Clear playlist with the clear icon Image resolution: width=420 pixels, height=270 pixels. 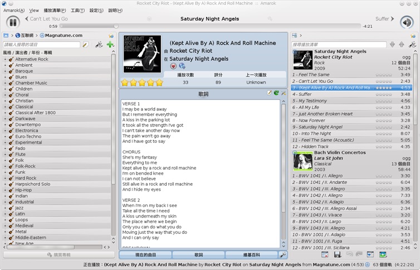(325, 255)
